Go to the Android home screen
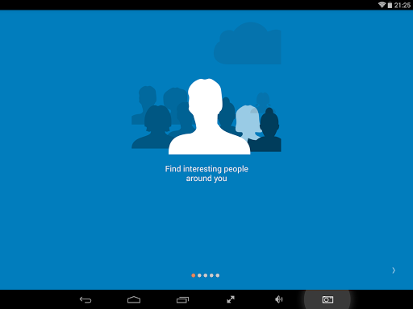Screen dimensions: 413x309 click(x=134, y=299)
